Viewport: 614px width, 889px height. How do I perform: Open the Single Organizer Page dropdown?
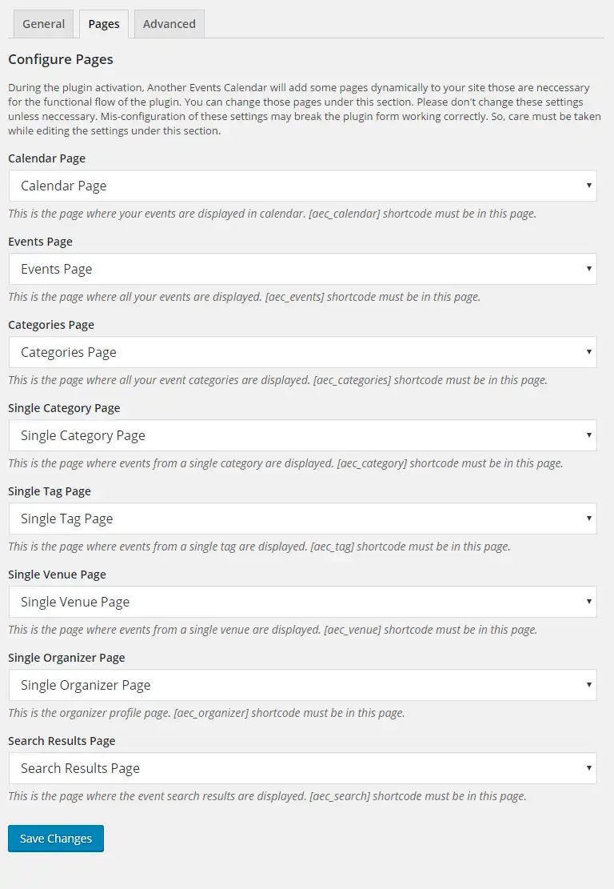tap(302, 685)
